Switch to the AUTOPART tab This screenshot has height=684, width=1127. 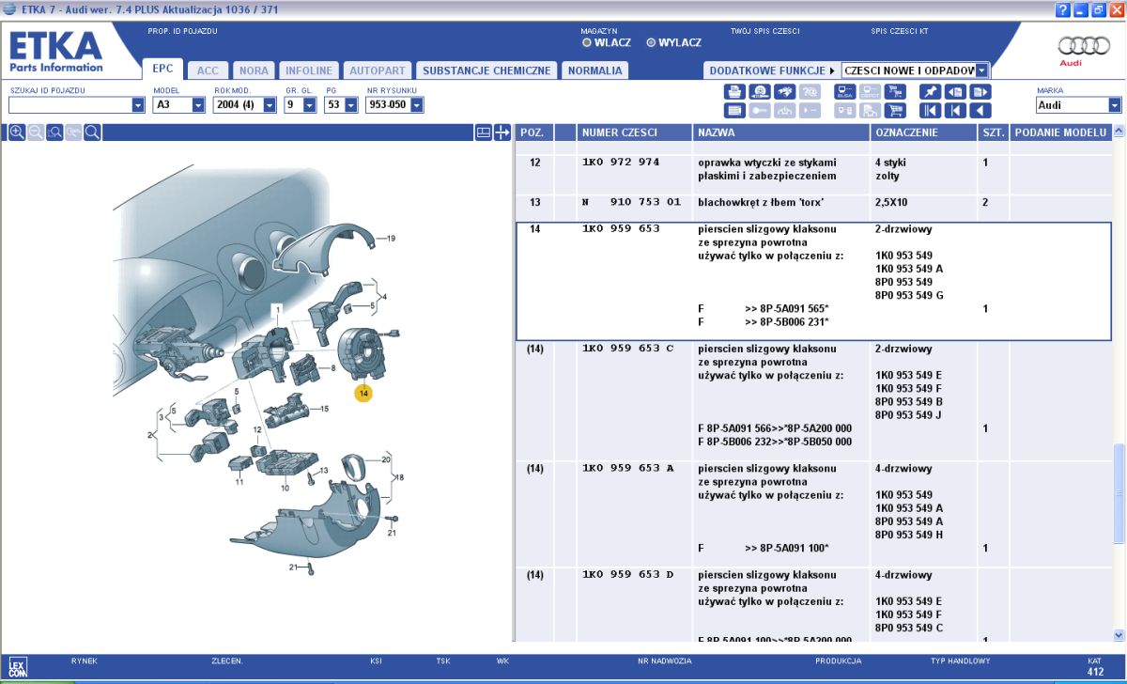coord(377,70)
